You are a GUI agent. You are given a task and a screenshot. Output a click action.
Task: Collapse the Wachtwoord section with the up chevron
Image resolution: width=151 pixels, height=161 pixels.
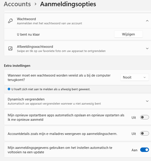tap(147, 21)
